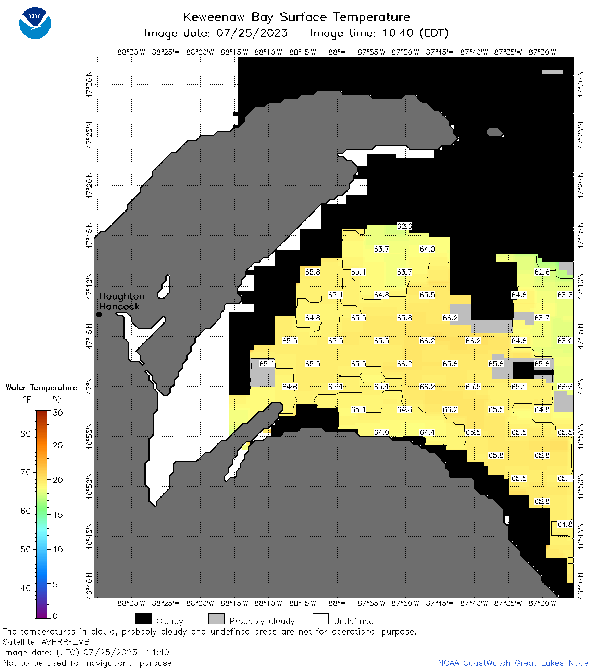The height and width of the screenshot is (671, 594).
Task: Click the NOAA logo emblem
Action: 35,23
